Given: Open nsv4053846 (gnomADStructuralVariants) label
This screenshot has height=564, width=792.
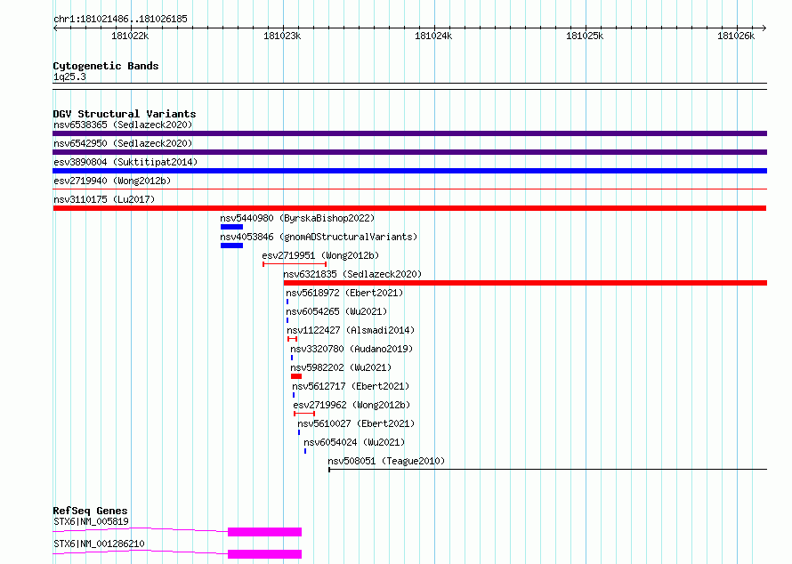Looking at the screenshot, I should click(x=319, y=237).
